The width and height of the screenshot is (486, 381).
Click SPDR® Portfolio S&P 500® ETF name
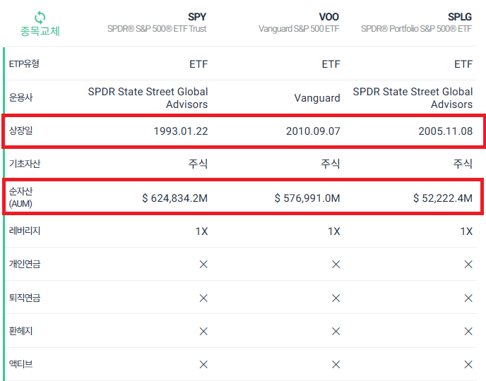(416, 29)
